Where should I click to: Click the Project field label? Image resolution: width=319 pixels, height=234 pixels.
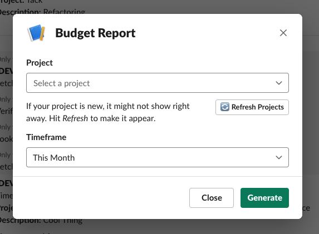40,63
